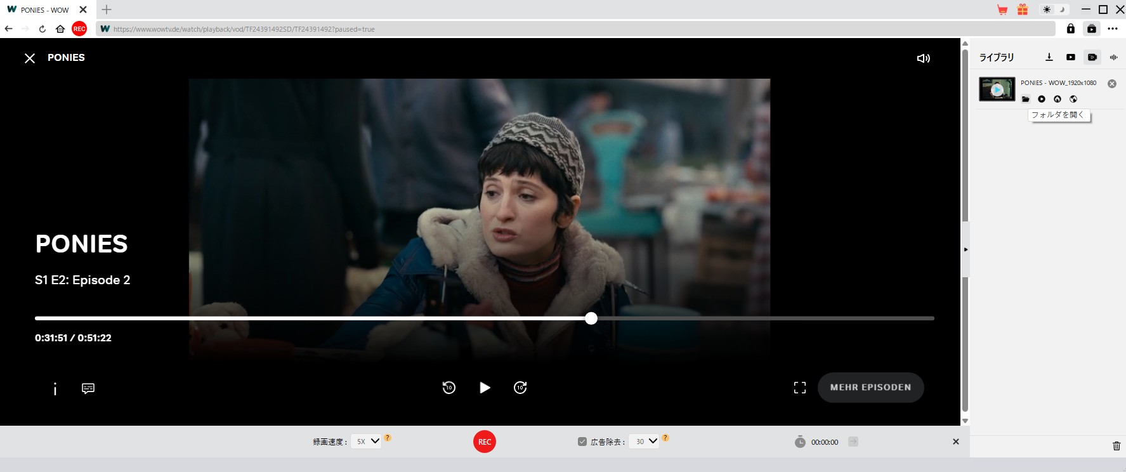The width and height of the screenshot is (1126, 472).
Task: Play the paused episode
Action: [485, 388]
